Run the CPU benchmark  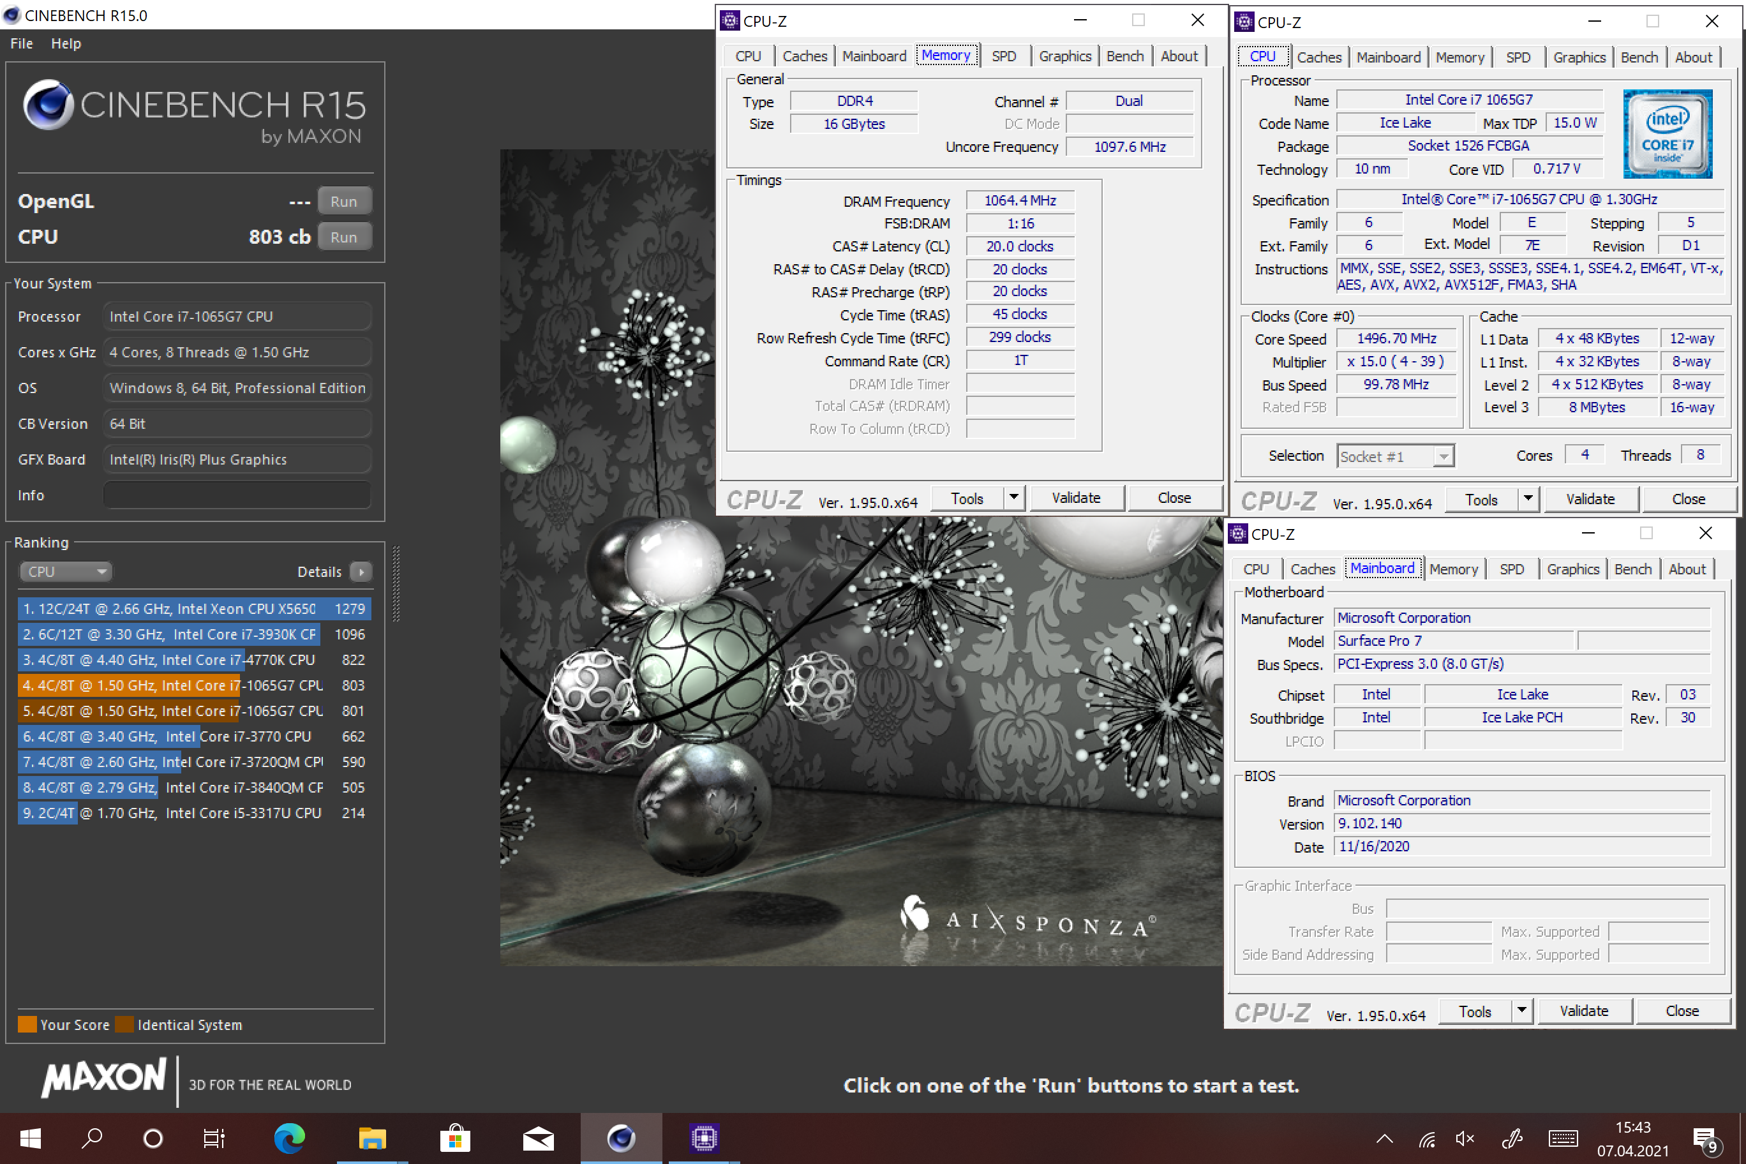point(344,237)
